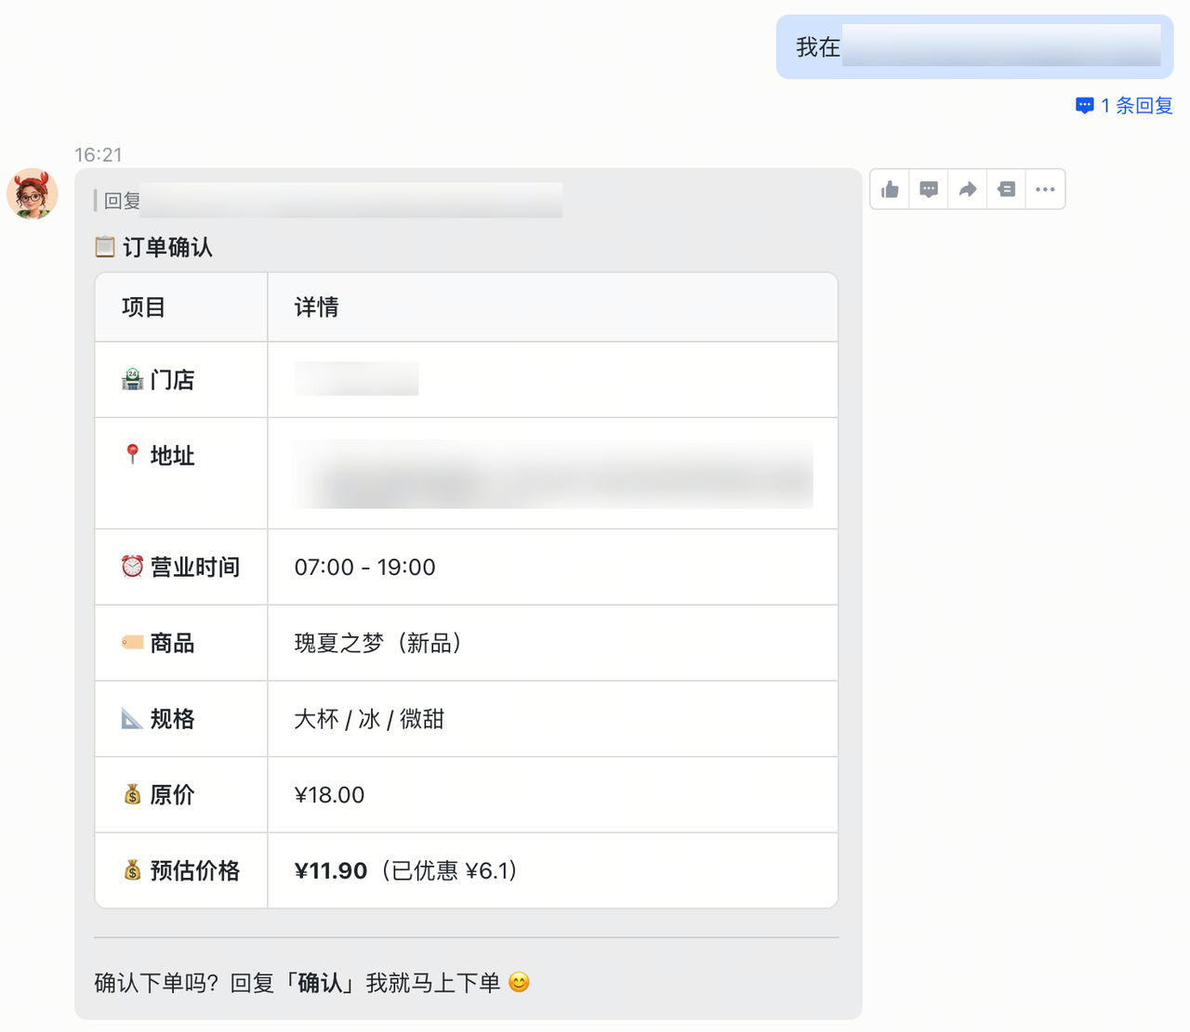This screenshot has height=1032, width=1190.
Task: Click the 商品 row label
Action: tap(172, 643)
